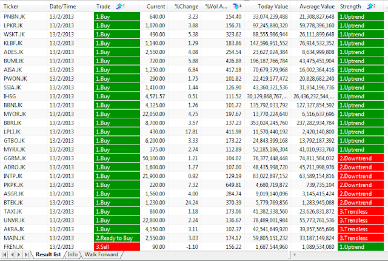Click the 22,800.00 current price cell
Screen dimensions: 388x261
(x=153, y=220)
